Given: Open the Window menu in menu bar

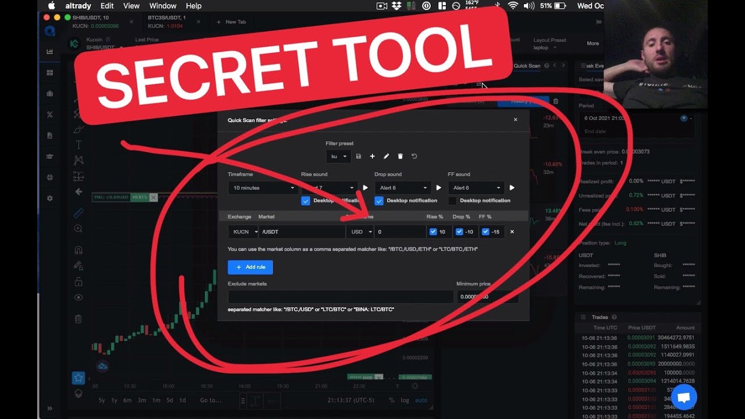Looking at the screenshot, I should [163, 6].
